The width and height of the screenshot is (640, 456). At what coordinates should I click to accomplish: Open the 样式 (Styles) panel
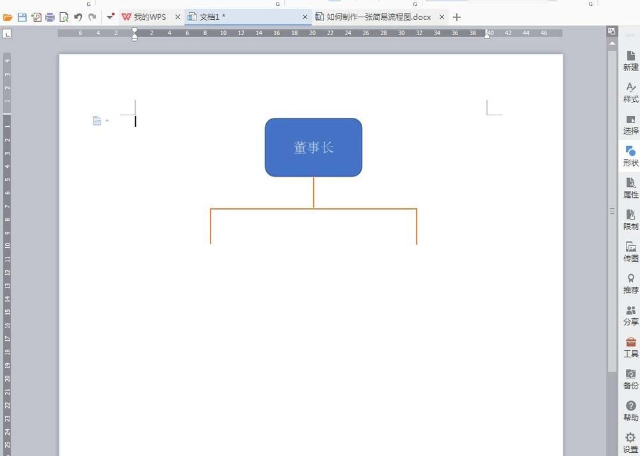pos(630,93)
